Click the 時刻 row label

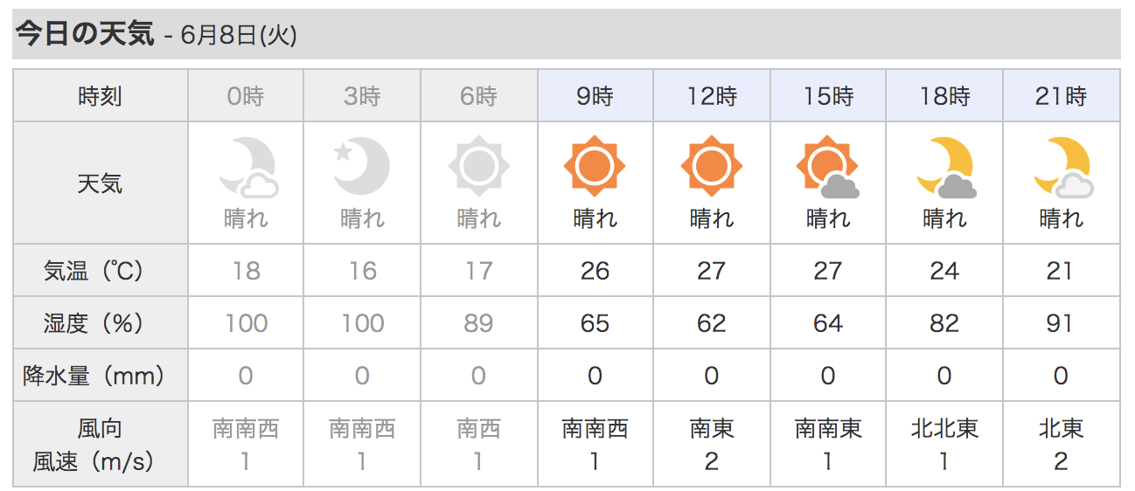pos(100,96)
